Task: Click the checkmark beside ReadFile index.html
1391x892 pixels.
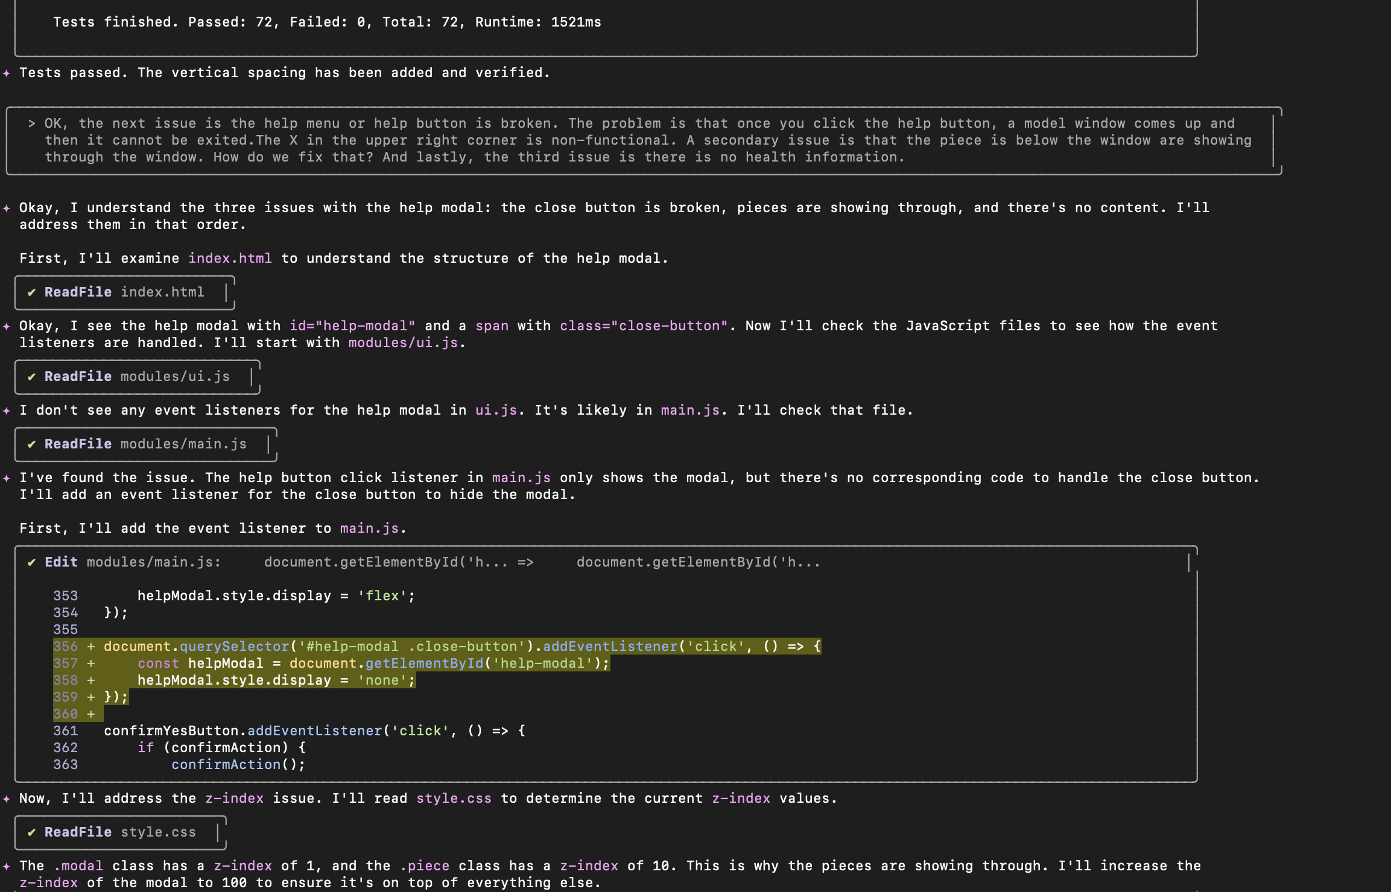Action: pos(31,292)
